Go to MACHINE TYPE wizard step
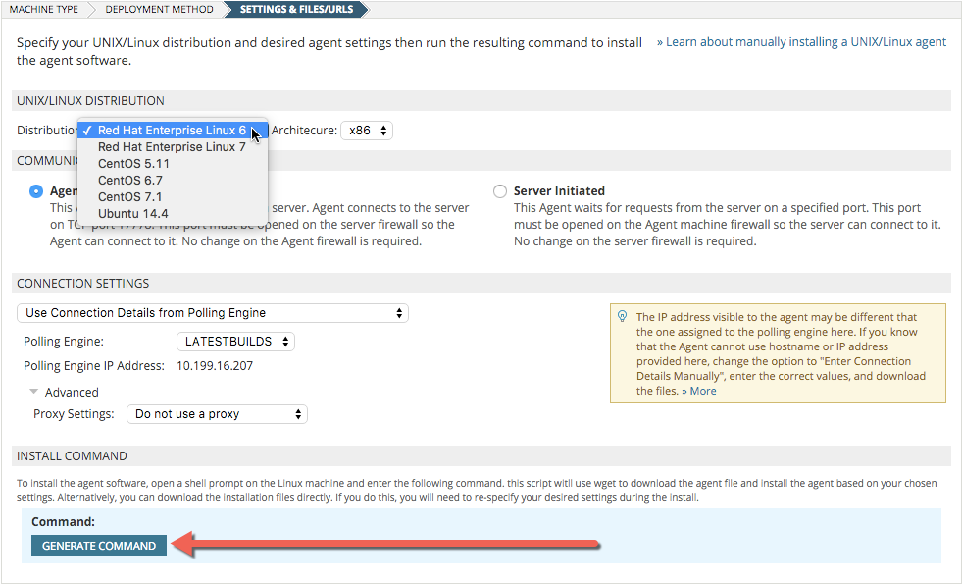The height and width of the screenshot is (586, 962). coord(43,9)
